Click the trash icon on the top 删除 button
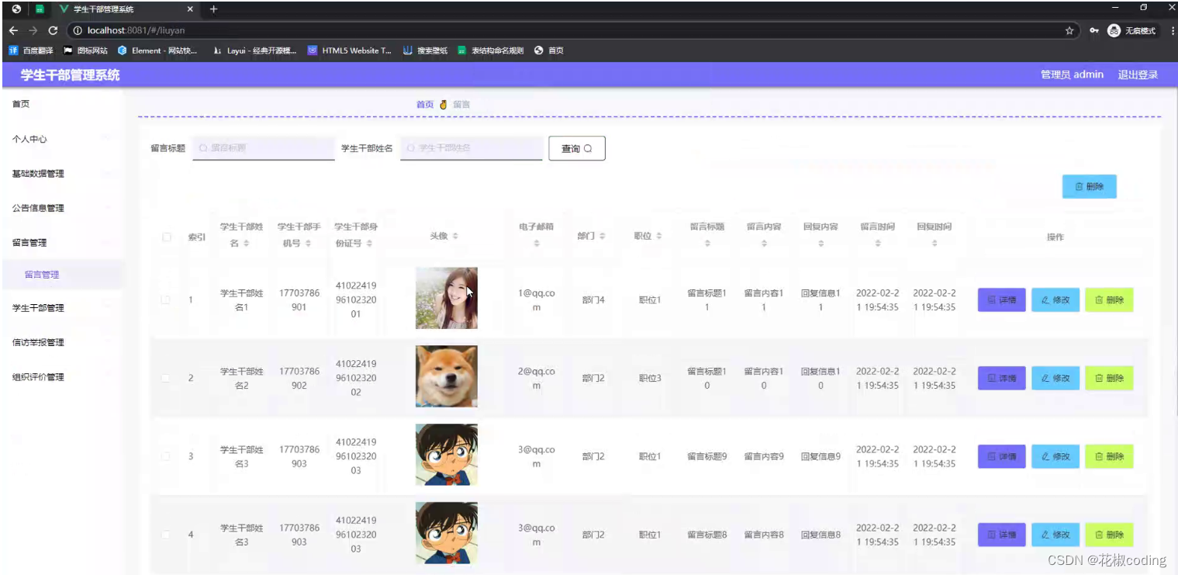The width and height of the screenshot is (1178, 575). point(1078,186)
